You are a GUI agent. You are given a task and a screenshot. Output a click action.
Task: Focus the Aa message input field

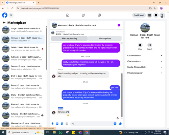92,124
